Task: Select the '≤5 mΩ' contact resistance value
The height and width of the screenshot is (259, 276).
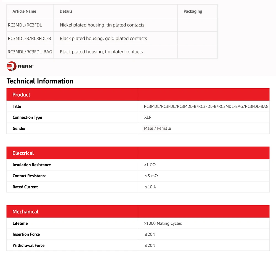Action: (x=151, y=176)
